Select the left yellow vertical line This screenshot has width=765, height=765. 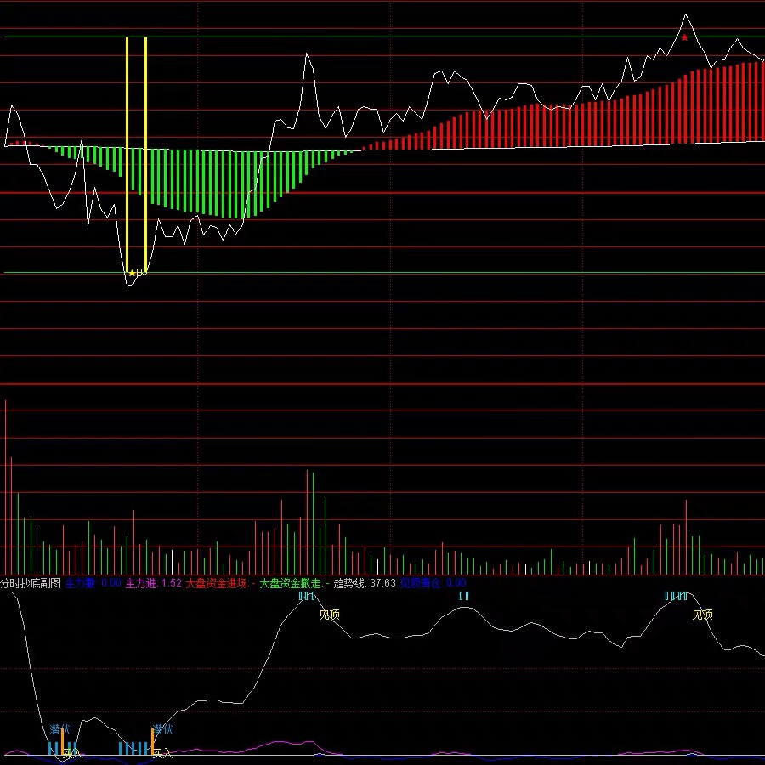tap(127, 153)
